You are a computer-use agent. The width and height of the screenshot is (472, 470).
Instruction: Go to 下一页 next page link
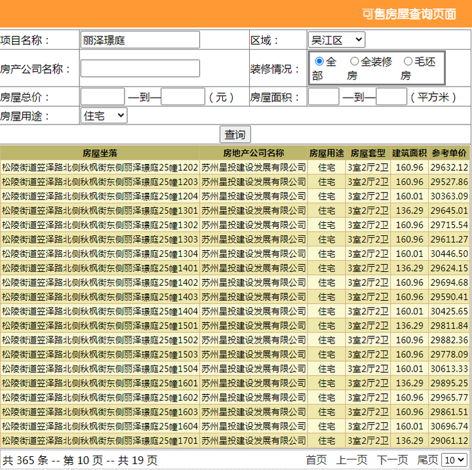coord(392,460)
